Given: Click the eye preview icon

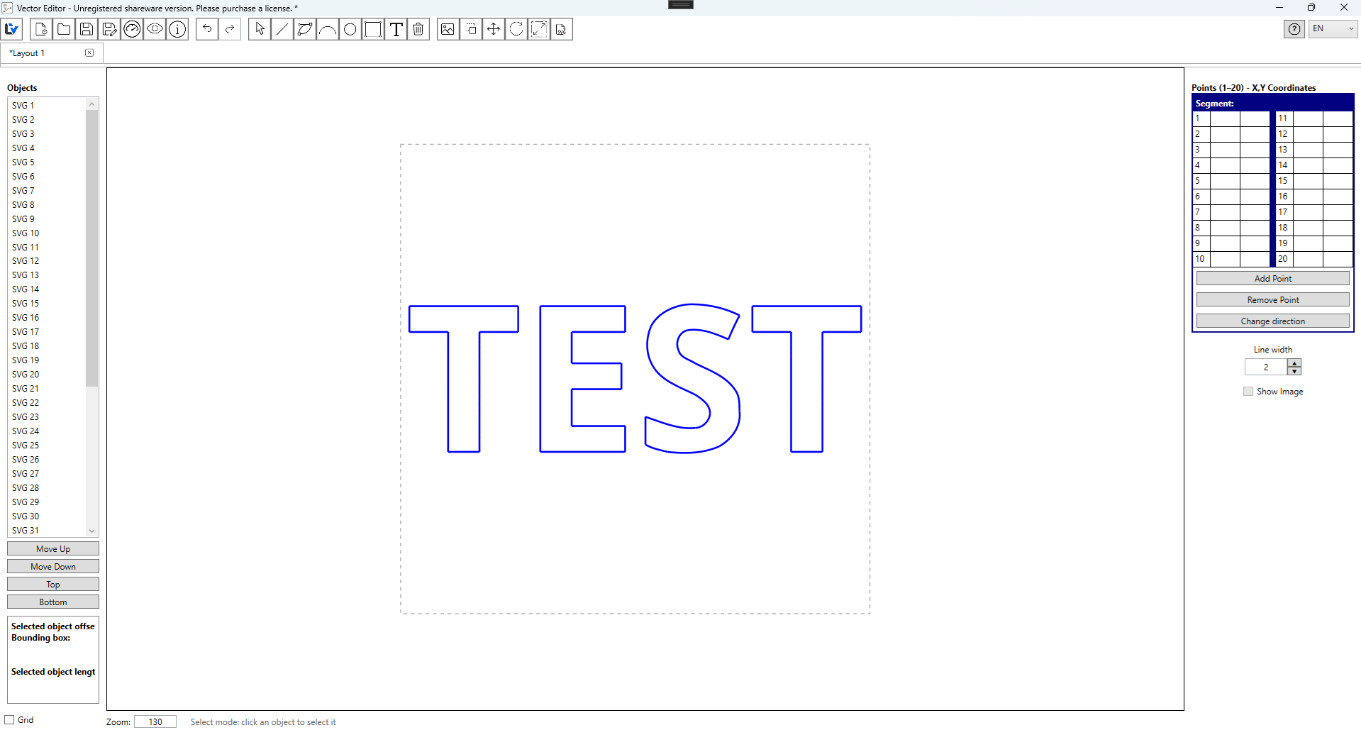Looking at the screenshot, I should coord(155,29).
